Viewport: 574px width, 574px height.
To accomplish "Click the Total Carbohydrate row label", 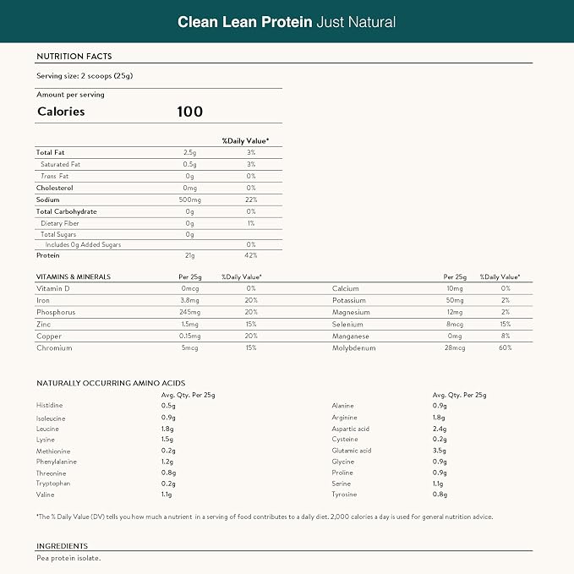I will 66,211.
